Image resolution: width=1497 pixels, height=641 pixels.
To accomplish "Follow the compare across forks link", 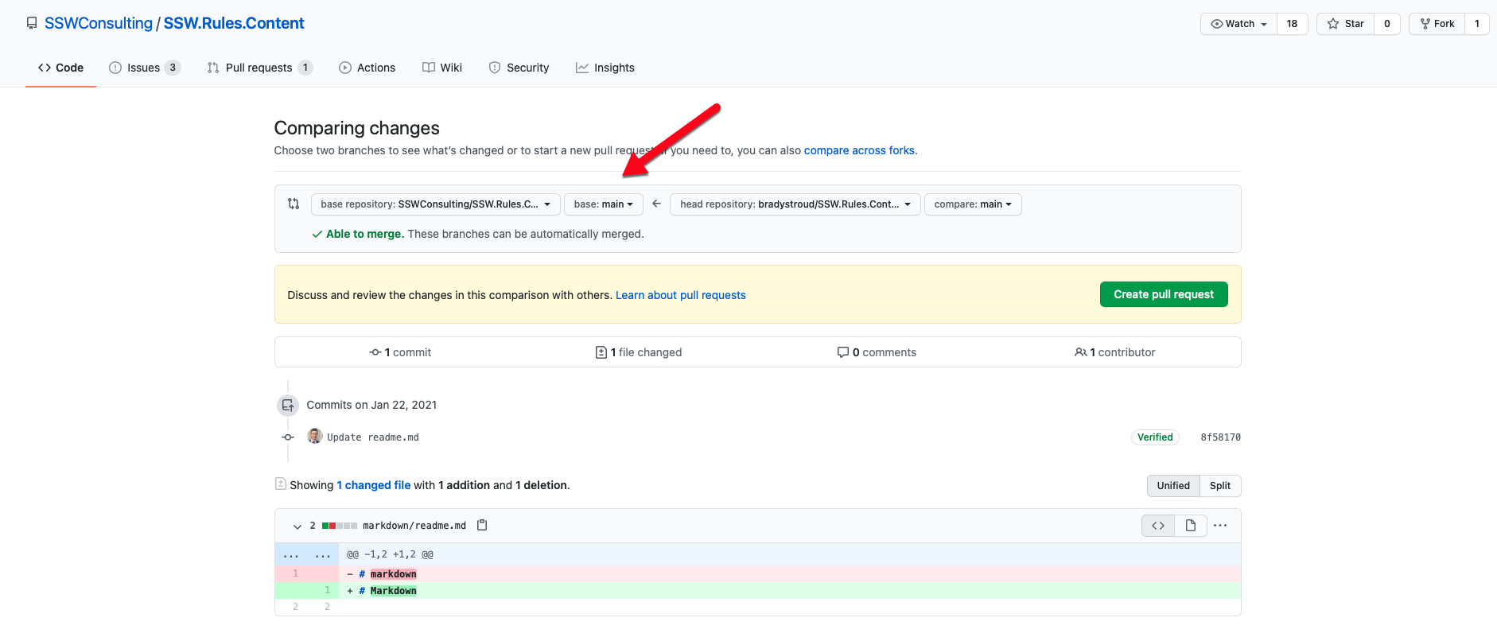I will click(x=859, y=150).
